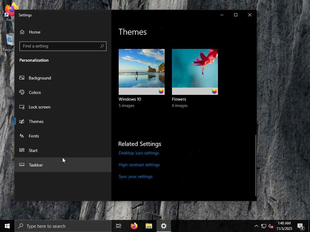This screenshot has height=232, width=310.
Task: Click the Type here to search box
Action: point(63,226)
